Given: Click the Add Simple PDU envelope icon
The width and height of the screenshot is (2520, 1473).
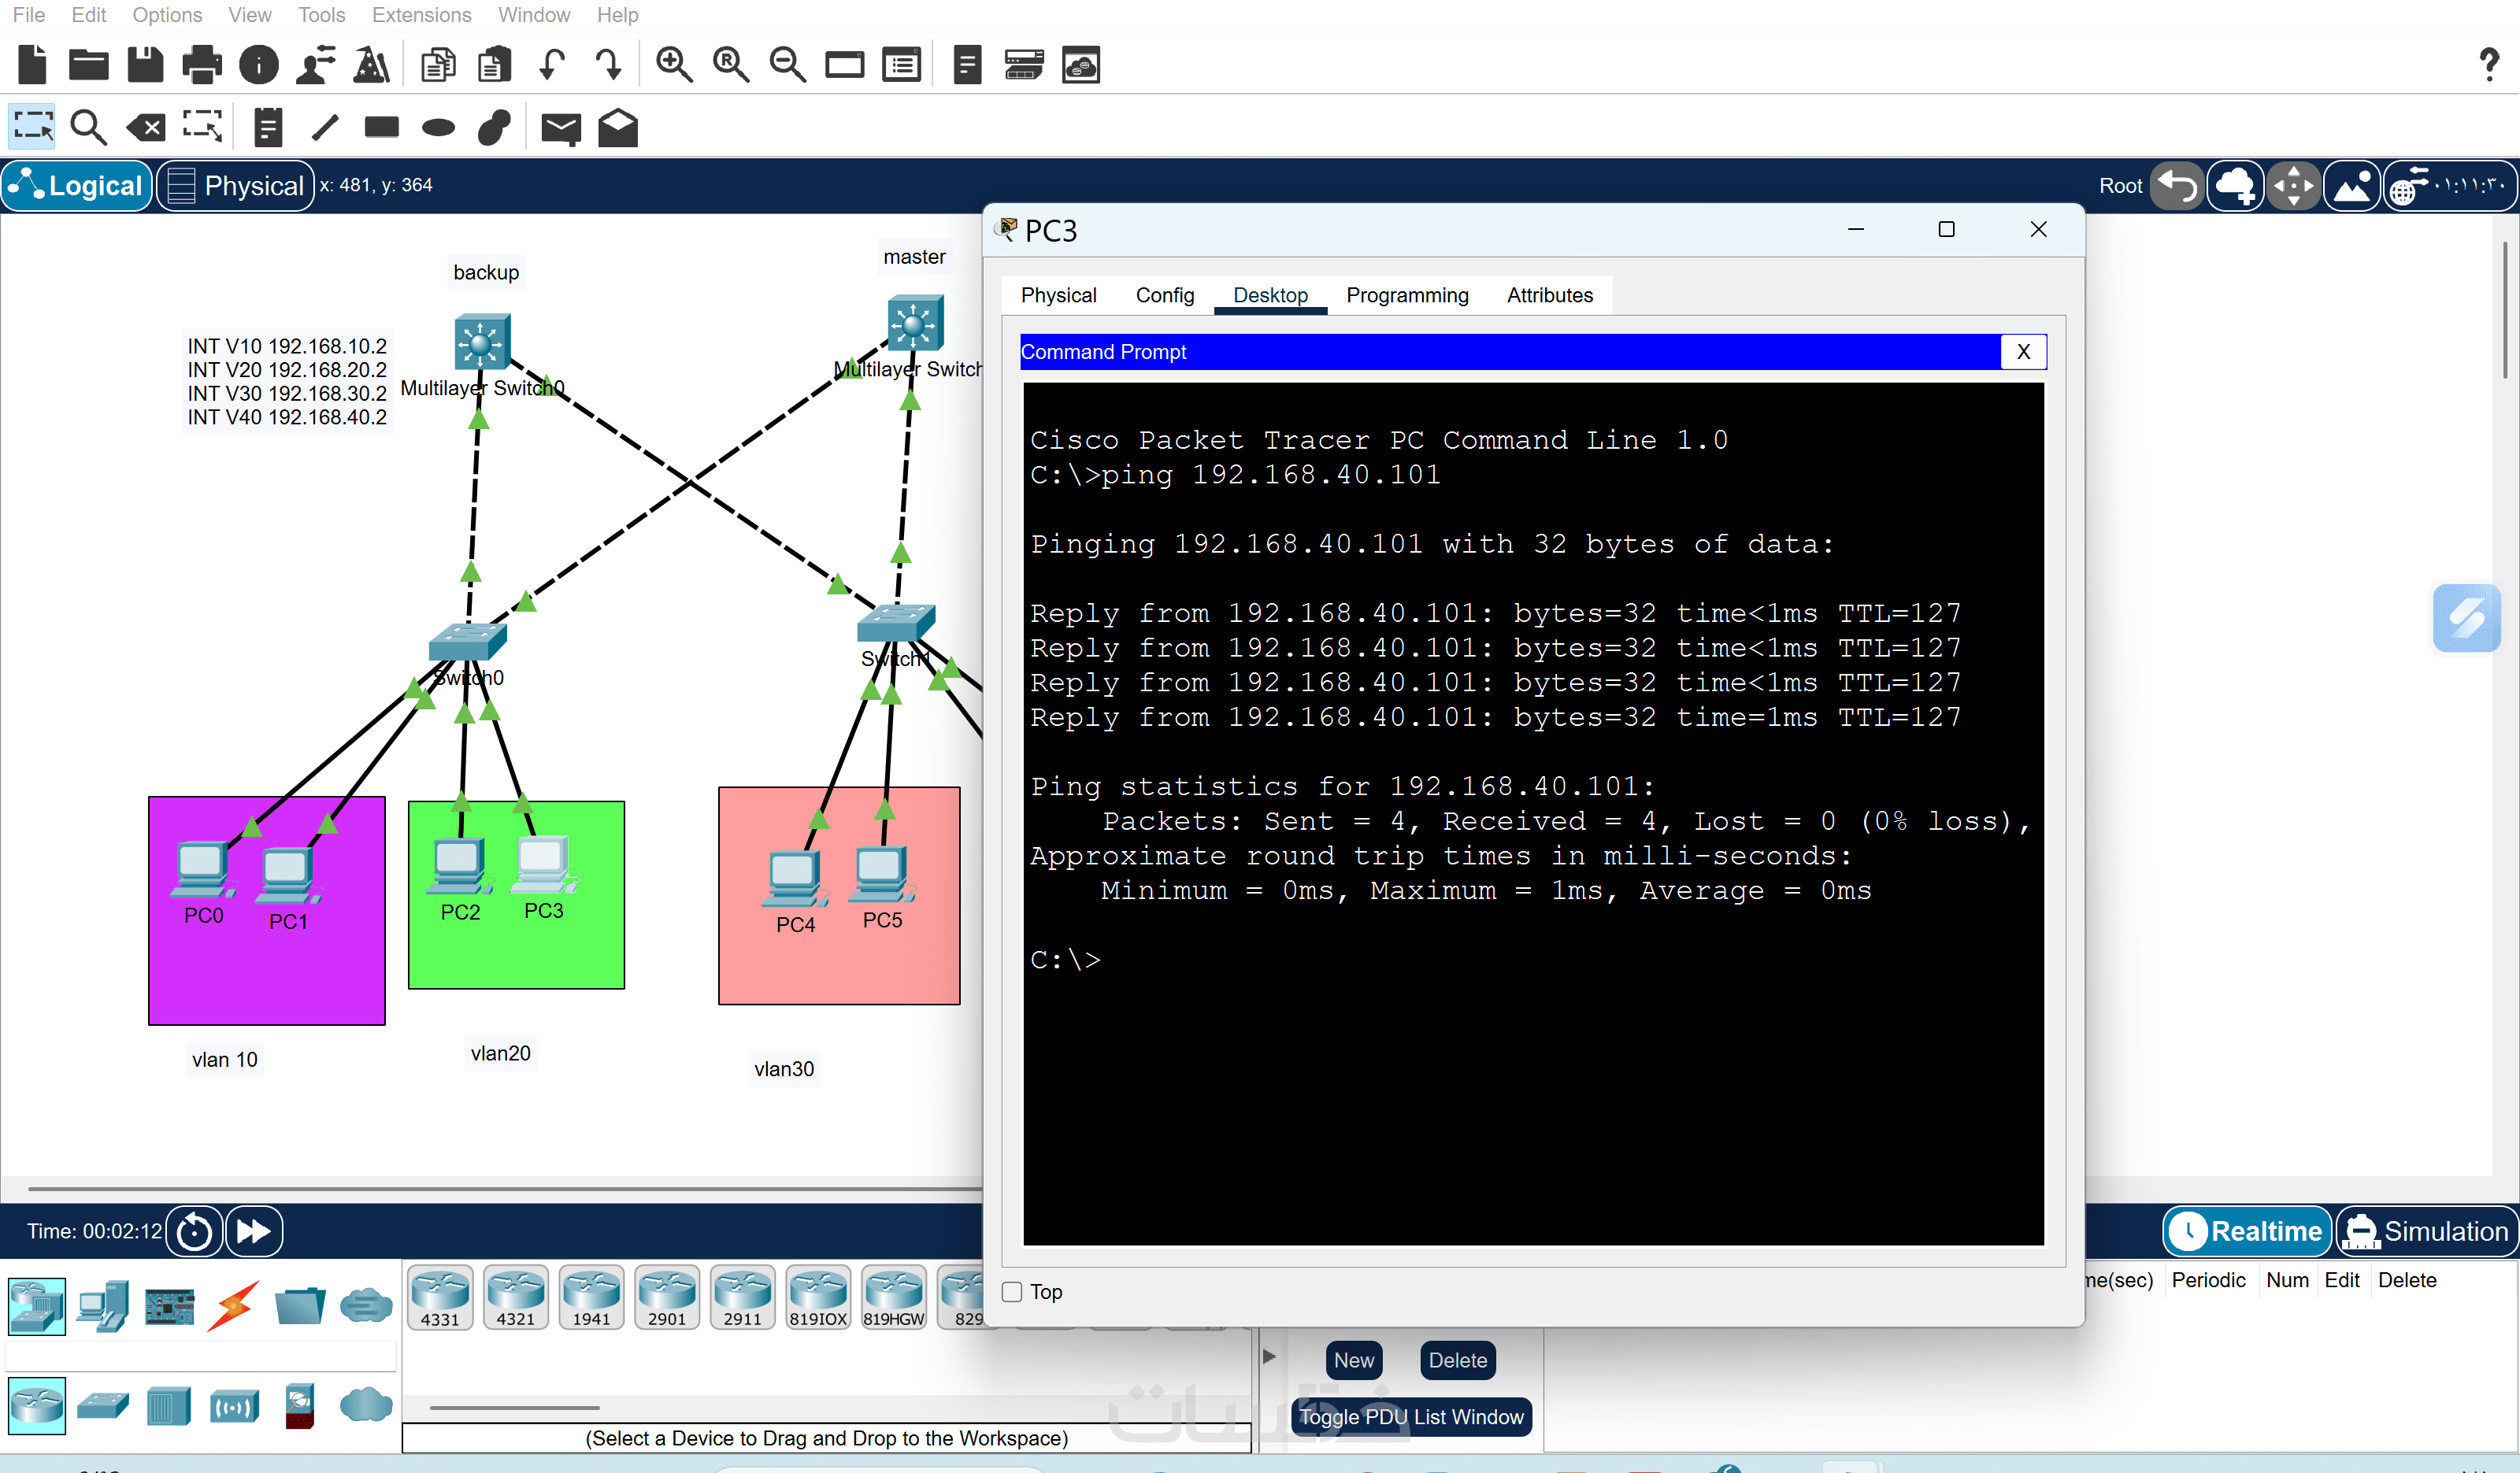Looking at the screenshot, I should (560, 128).
